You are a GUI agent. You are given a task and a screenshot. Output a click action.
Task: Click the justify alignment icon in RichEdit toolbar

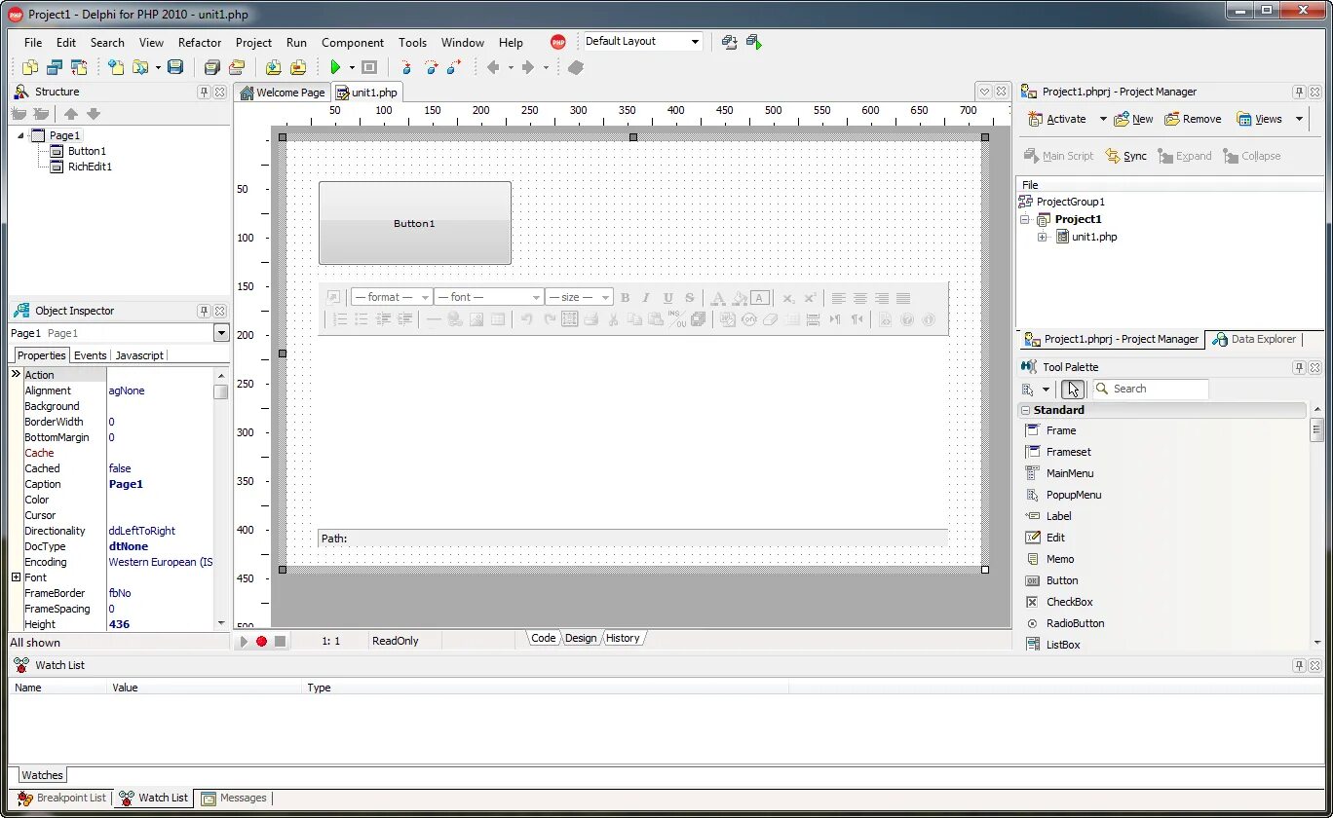(x=903, y=298)
